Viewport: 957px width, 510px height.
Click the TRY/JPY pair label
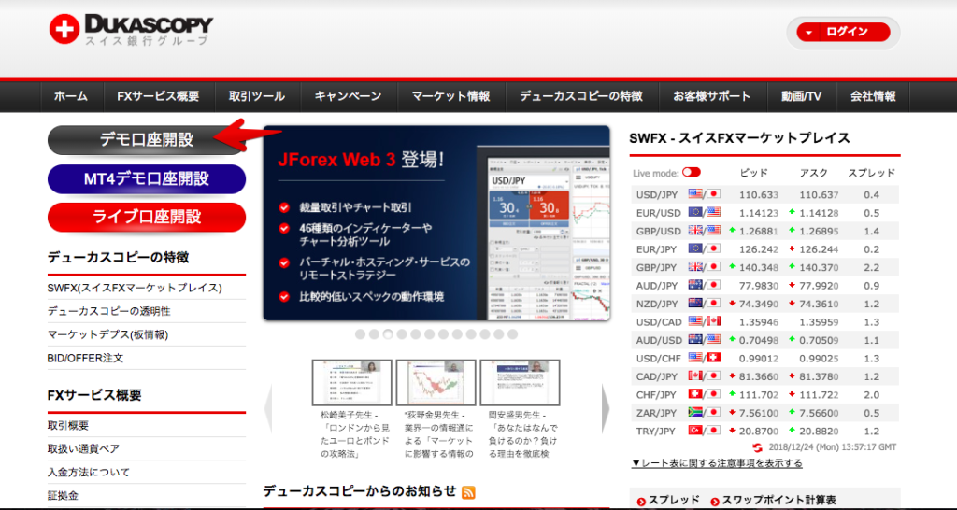(656, 431)
